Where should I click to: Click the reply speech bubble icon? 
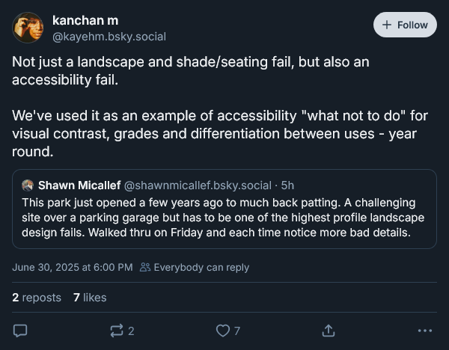click(x=21, y=330)
